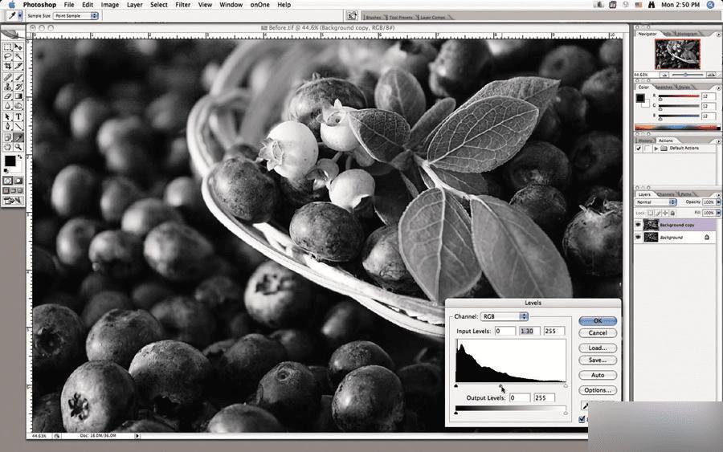Viewport: 723px width, 452px height.
Task: Select the Blur tool
Action: (x=7, y=105)
